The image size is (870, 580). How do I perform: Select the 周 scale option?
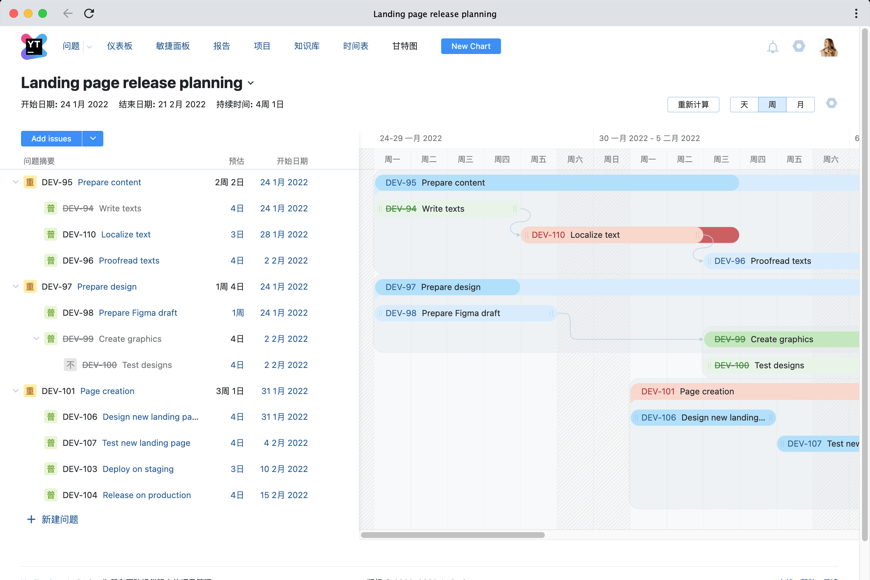[x=772, y=105]
